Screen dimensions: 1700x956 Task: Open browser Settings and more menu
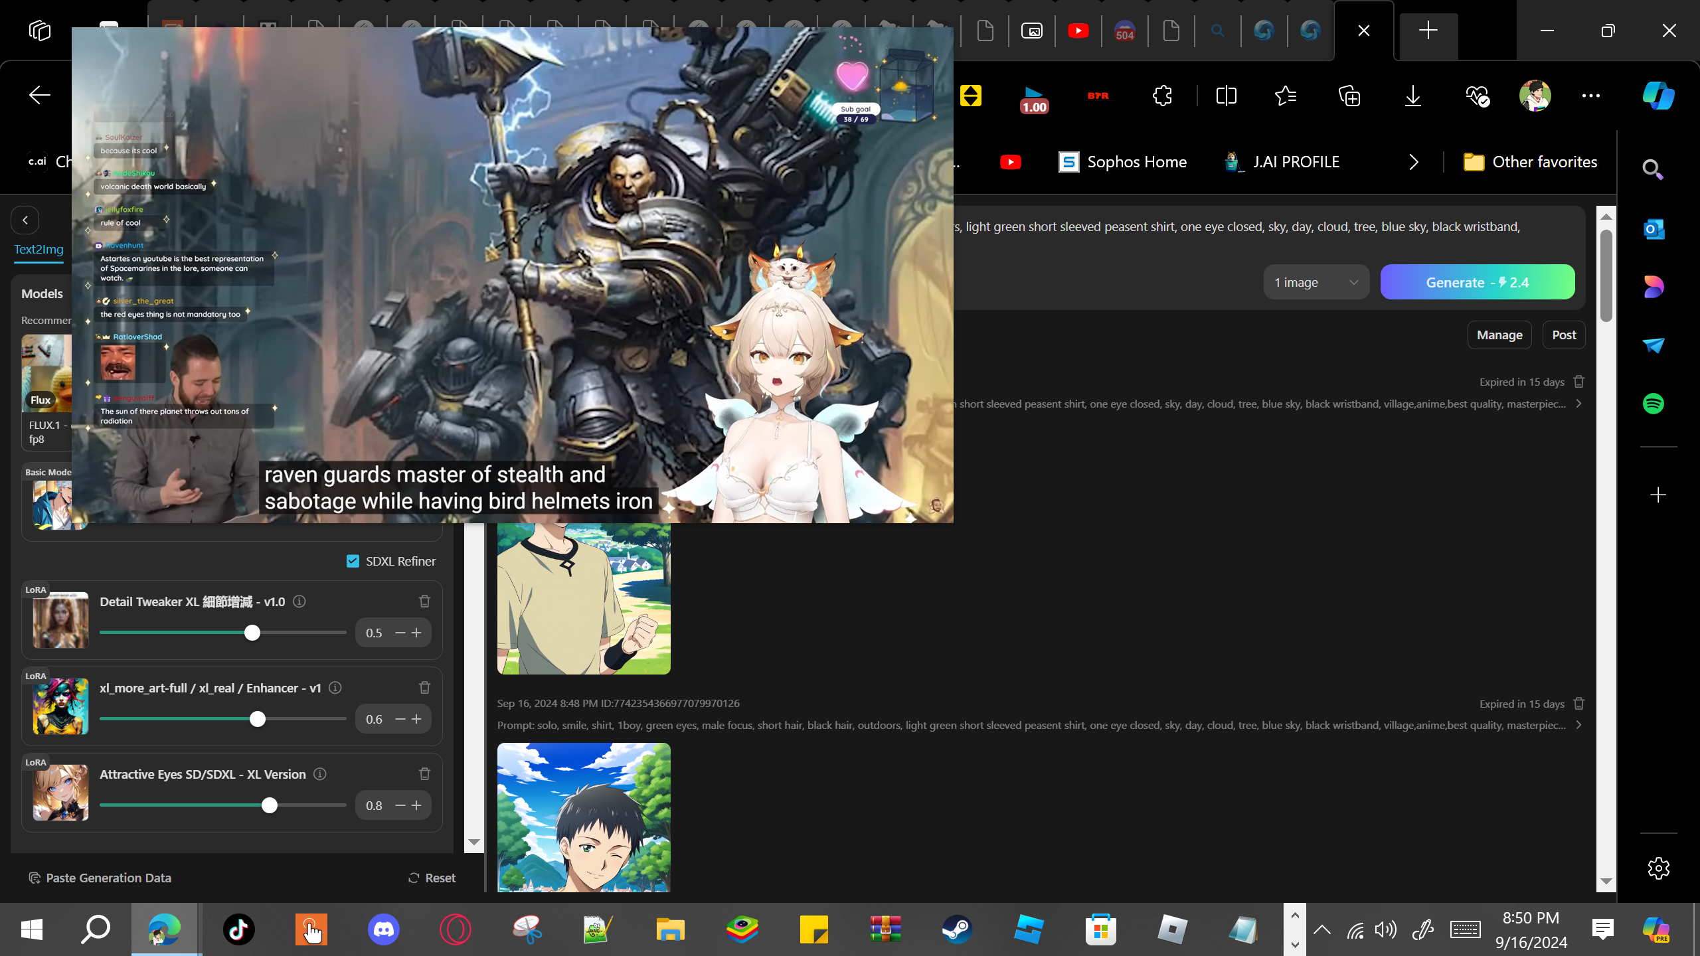coord(1591,96)
